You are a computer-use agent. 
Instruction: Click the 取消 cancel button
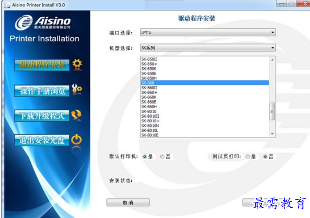[128, 203]
